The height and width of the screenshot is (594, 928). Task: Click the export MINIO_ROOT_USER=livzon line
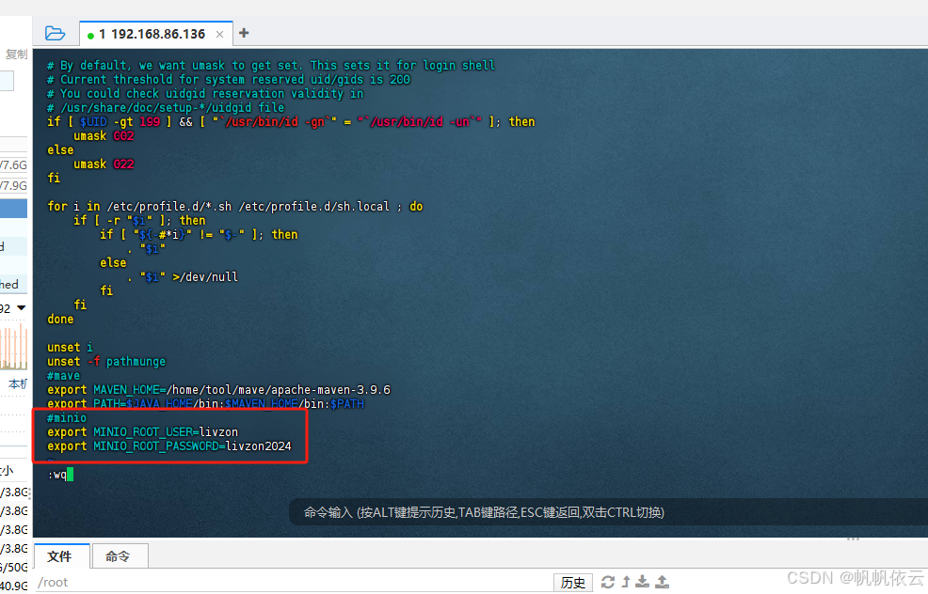(x=143, y=432)
